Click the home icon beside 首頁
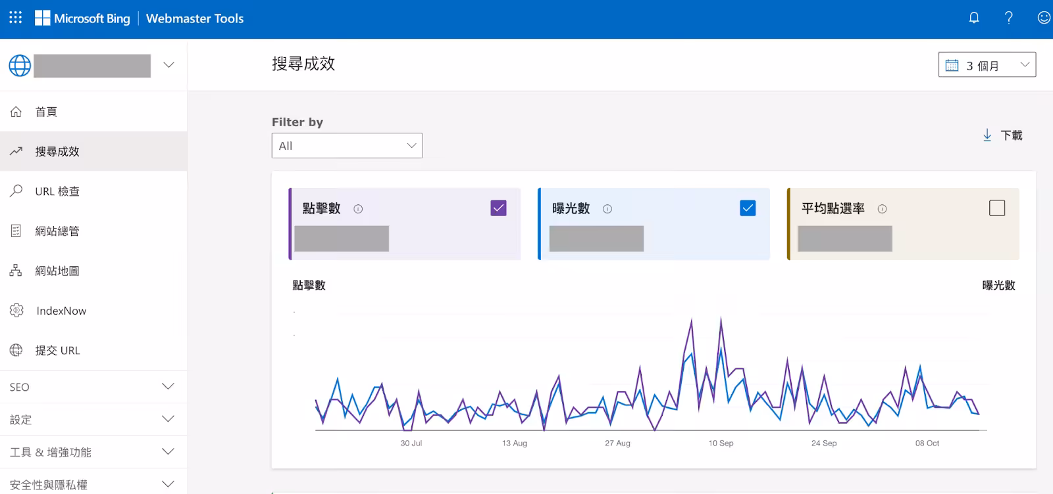Image resolution: width=1053 pixels, height=494 pixels. click(x=16, y=112)
